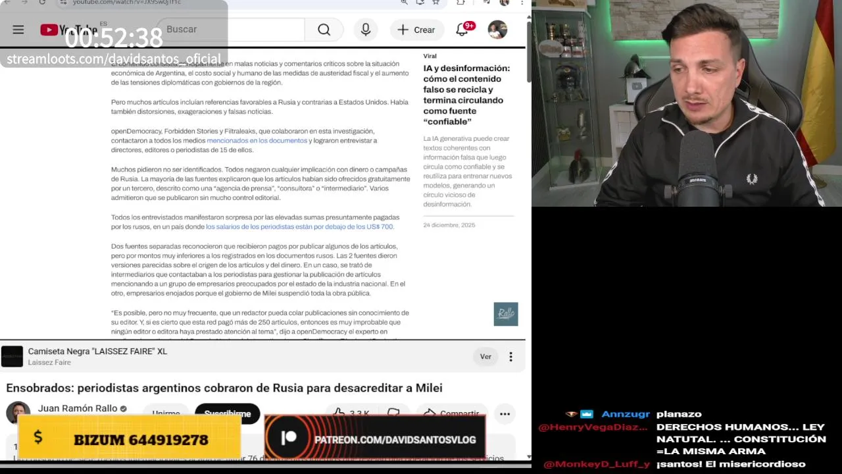Image resolution: width=842 pixels, height=474 pixels.
Task: Click the streamloots.com/davidsantos_oficial overlay text
Action: (114, 59)
